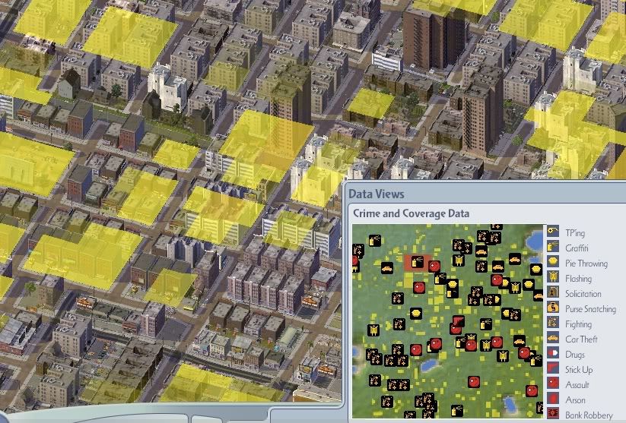Image resolution: width=626 pixels, height=423 pixels.
Task: Click the TP'ing legend icon
Action: [553, 232]
